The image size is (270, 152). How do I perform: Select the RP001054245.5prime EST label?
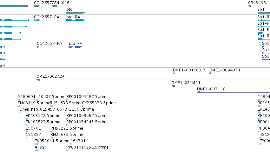coord(87,122)
